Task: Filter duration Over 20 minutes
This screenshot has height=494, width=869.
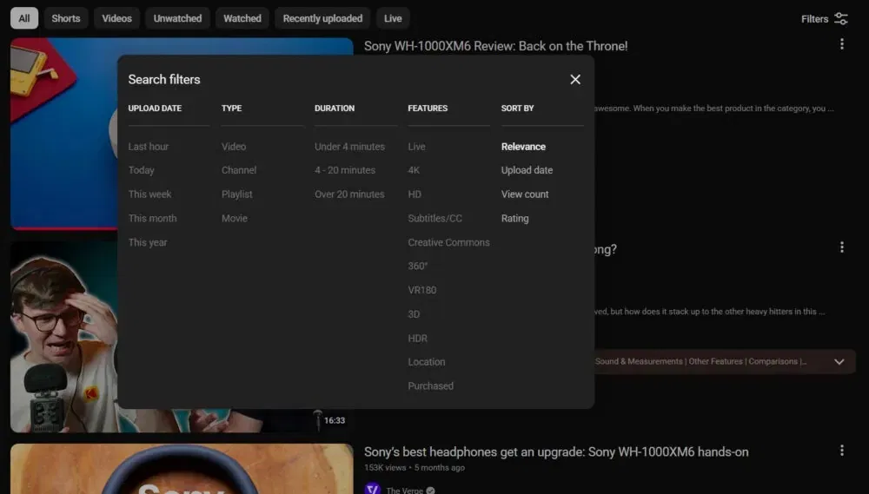Action: [x=349, y=194]
